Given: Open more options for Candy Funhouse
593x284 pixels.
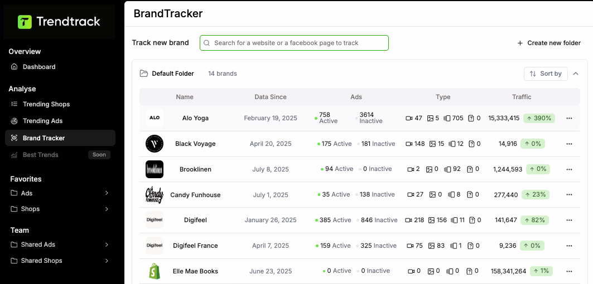Looking at the screenshot, I should [569, 195].
